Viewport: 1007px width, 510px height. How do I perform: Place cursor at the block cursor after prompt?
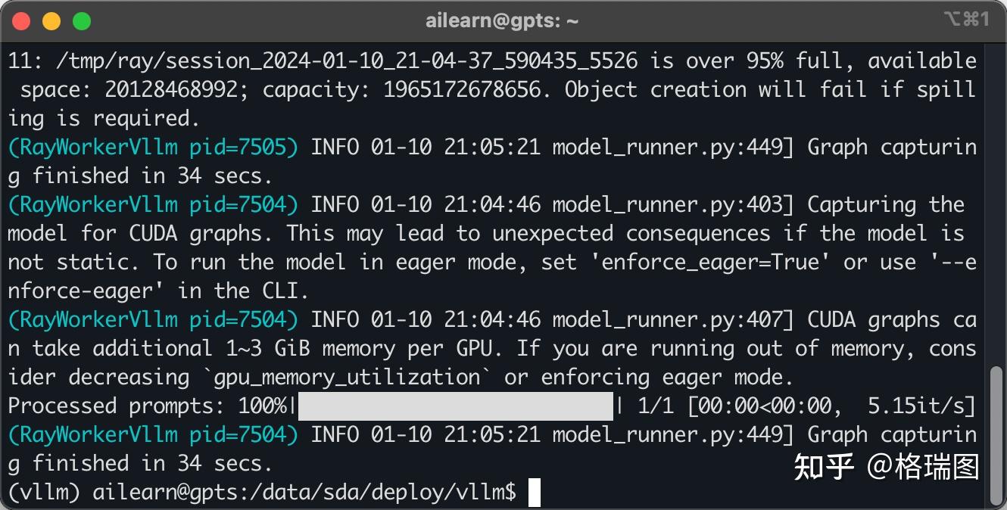point(535,493)
